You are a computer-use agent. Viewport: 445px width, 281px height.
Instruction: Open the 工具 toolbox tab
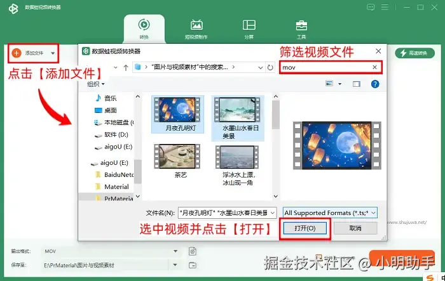pyautogui.click(x=301, y=29)
